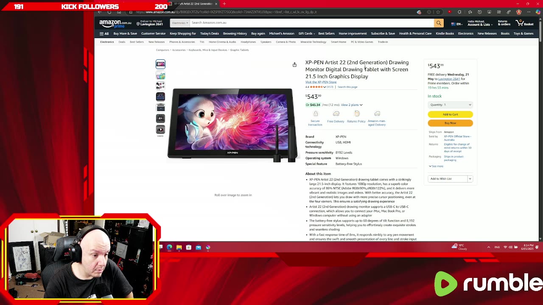Image resolution: width=543 pixels, height=305 pixels.
Task: Open Mail app from the taskbar
Action: coord(198,247)
